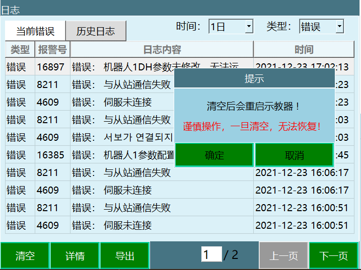361x270 pixels.
Task: Expand the 类型 dropdown showing 错误
Action: (321, 27)
